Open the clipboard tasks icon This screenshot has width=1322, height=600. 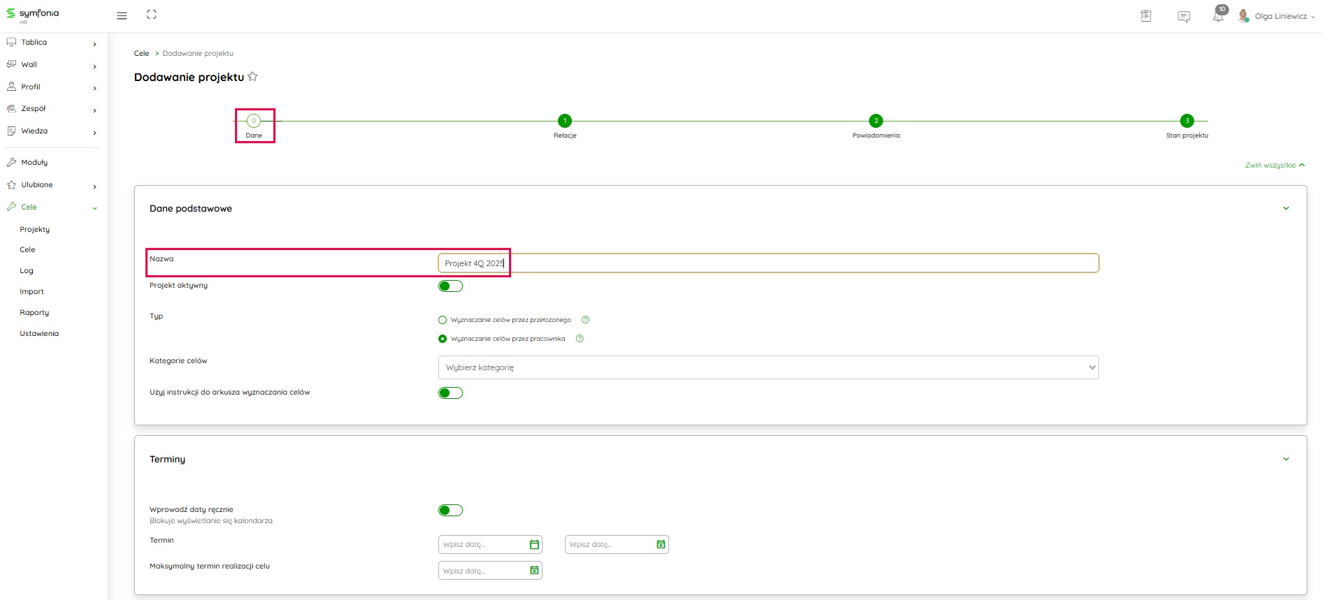pyautogui.click(x=1146, y=16)
